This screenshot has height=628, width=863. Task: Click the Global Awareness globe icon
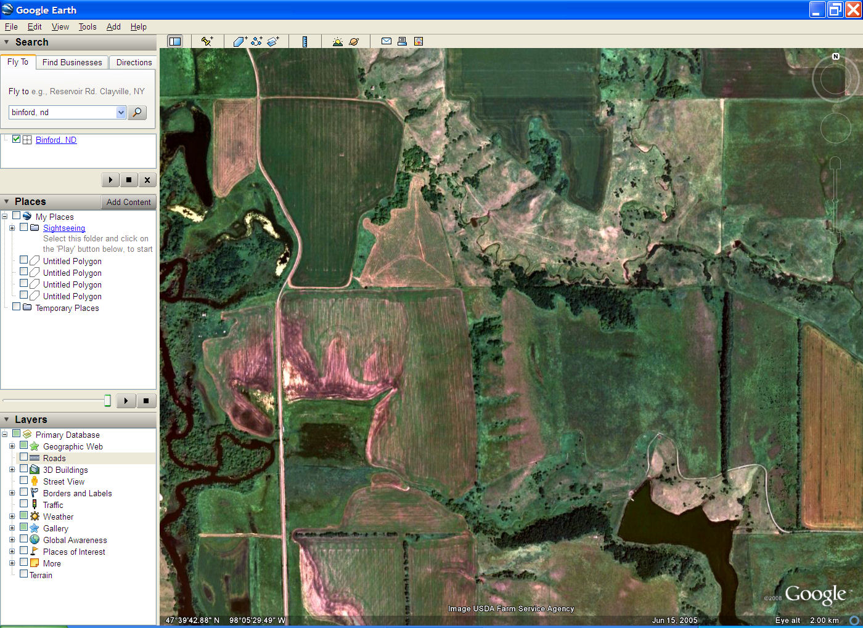[x=35, y=540]
